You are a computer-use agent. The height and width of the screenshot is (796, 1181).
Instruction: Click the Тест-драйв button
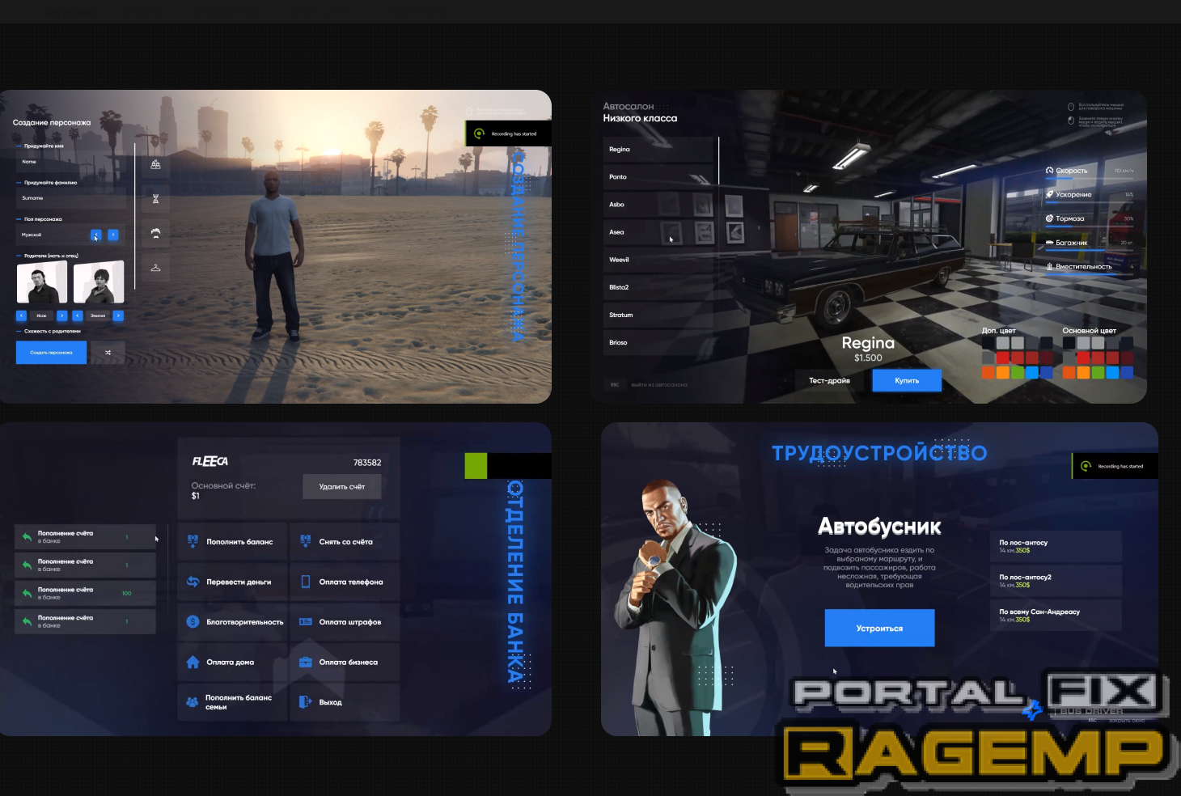[829, 380]
